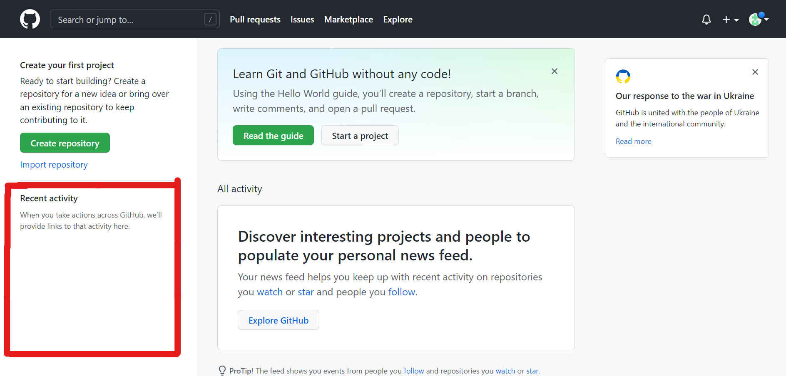Open Explore in the header
The image size is (786, 376).
point(398,20)
